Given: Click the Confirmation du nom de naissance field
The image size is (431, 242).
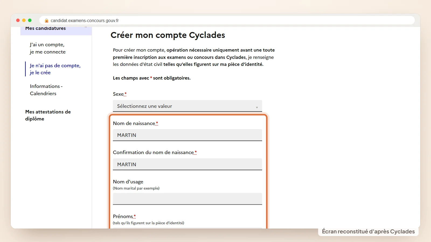Looking at the screenshot, I should tap(187, 164).
